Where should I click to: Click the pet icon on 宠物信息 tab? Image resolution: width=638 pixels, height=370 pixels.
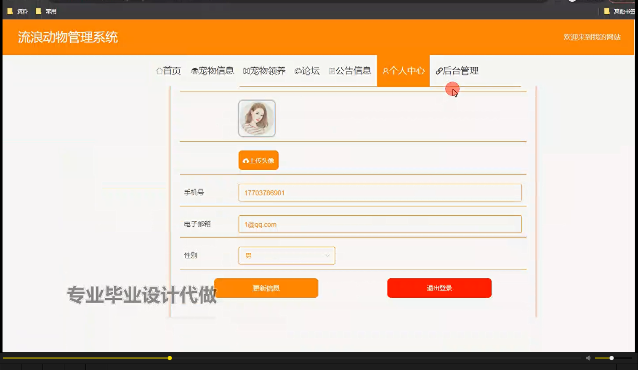point(195,71)
